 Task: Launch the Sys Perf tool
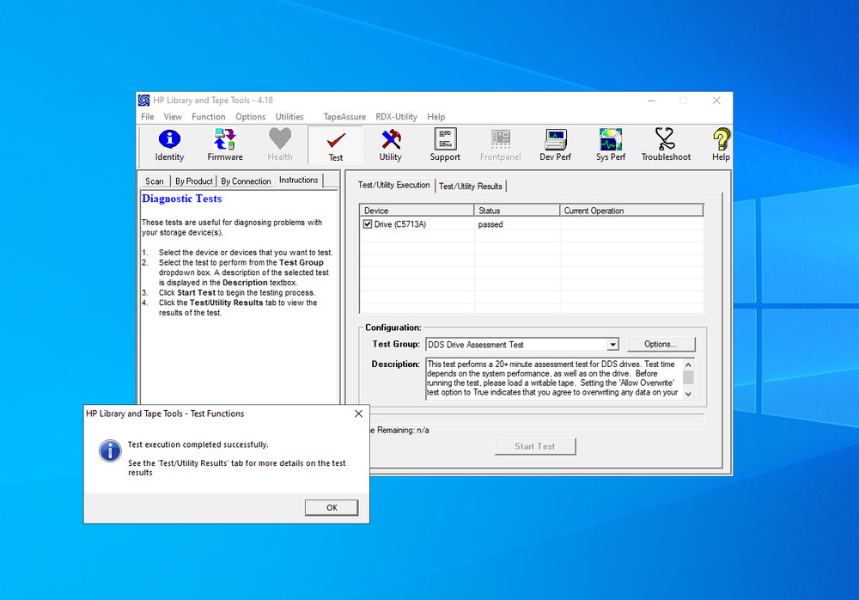point(610,145)
